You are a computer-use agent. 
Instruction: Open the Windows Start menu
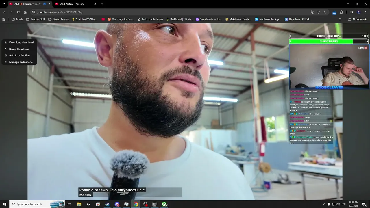point(5,204)
